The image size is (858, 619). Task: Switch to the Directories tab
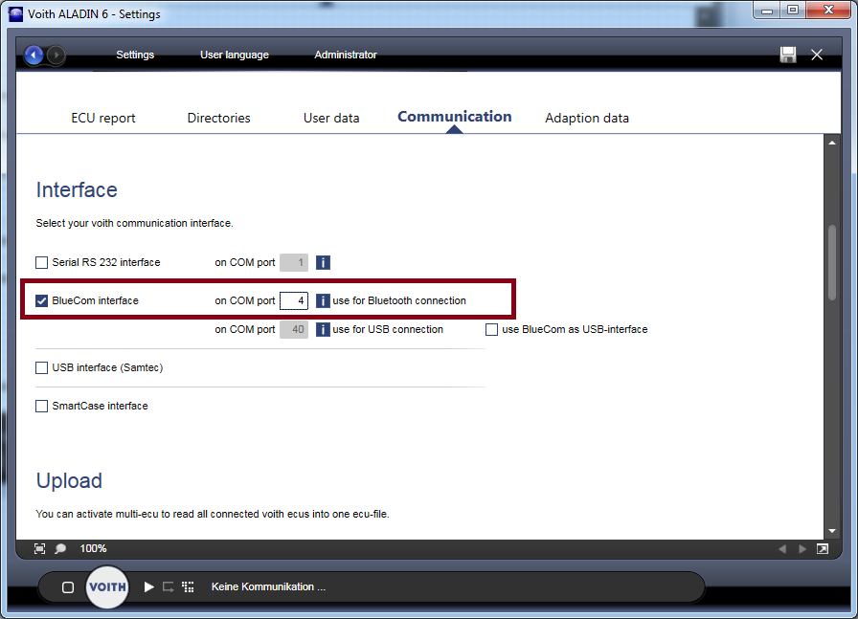click(x=219, y=118)
